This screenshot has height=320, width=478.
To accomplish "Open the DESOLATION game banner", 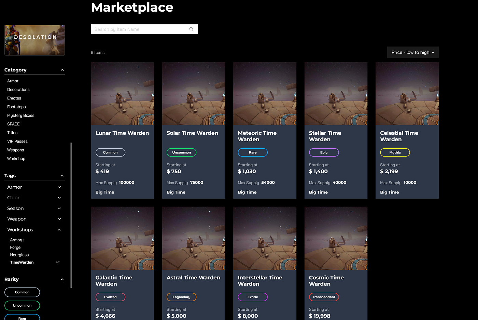I will [34, 40].
